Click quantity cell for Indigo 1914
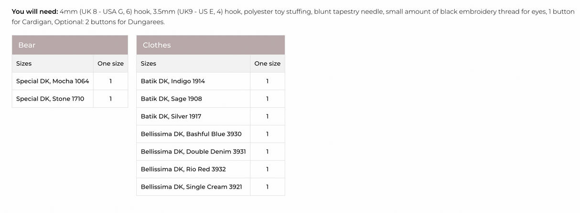This screenshot has height=213, width=580. [268, 81]
